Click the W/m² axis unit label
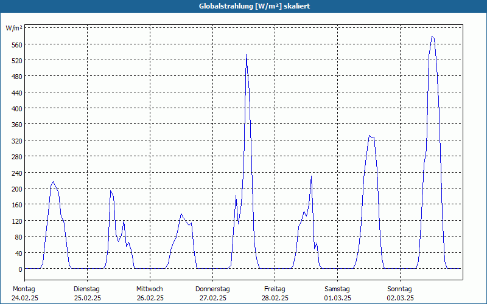 pyautogui.click(x=14, y=28)
